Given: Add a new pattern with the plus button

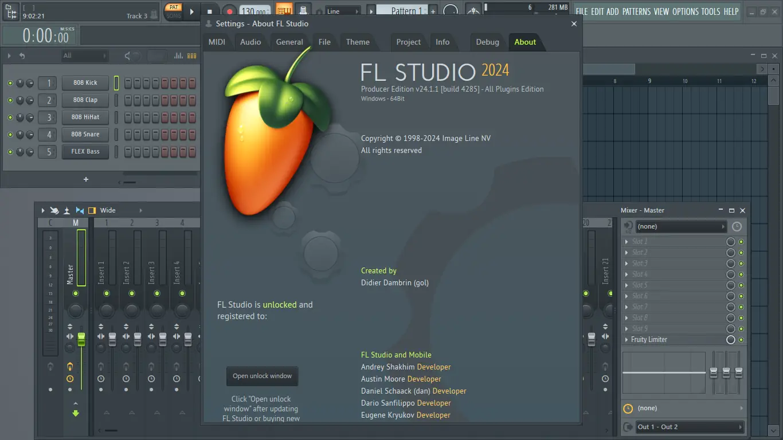Looking at the screenshot, I should coord(433,11).
